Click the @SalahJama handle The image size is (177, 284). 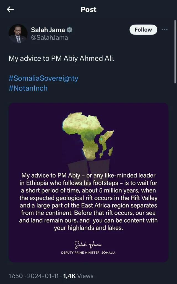pos(49,37)
